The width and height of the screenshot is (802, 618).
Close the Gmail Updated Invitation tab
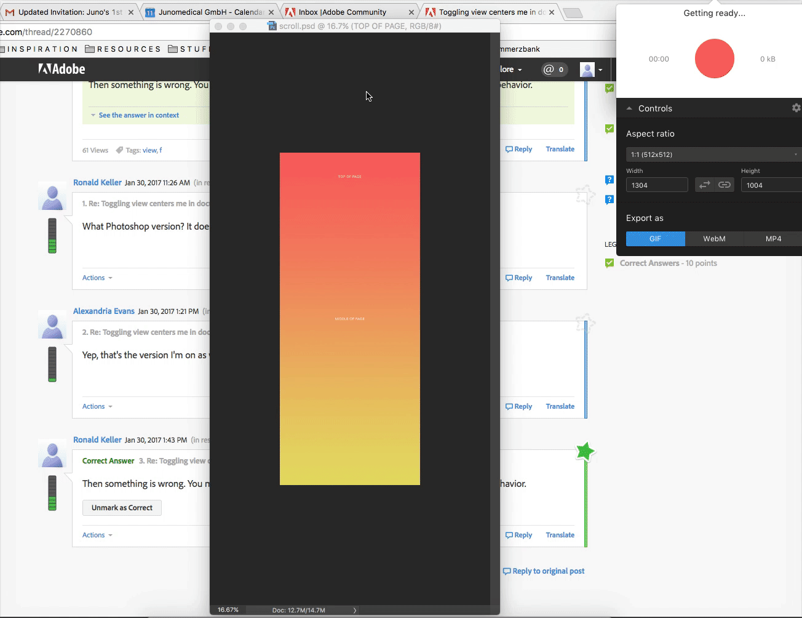point(131,12)
